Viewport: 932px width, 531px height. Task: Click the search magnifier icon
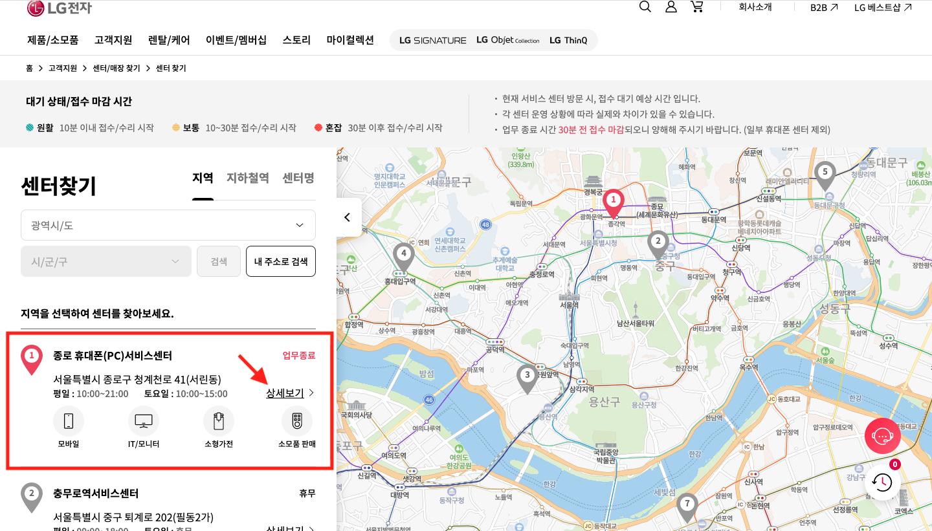[x=645, y=6]
